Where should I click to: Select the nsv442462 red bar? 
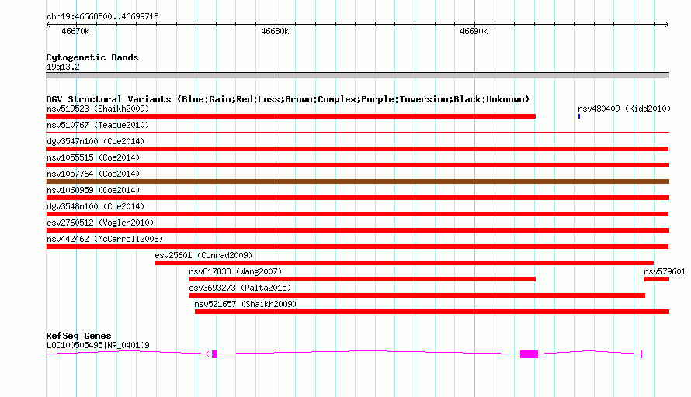[x=357, y=247]
